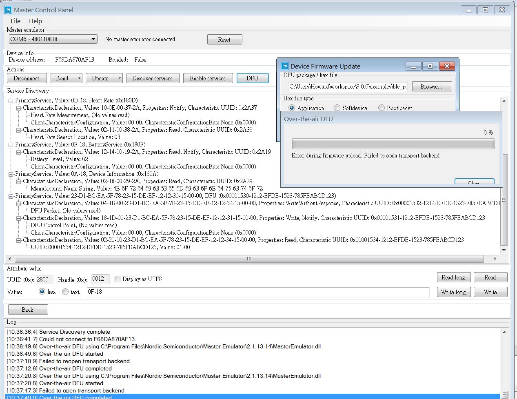Collapse the 00001531 DFU Control Point declaration
The width and height of the screenshot is (517, 399).
tap(19, 218)
